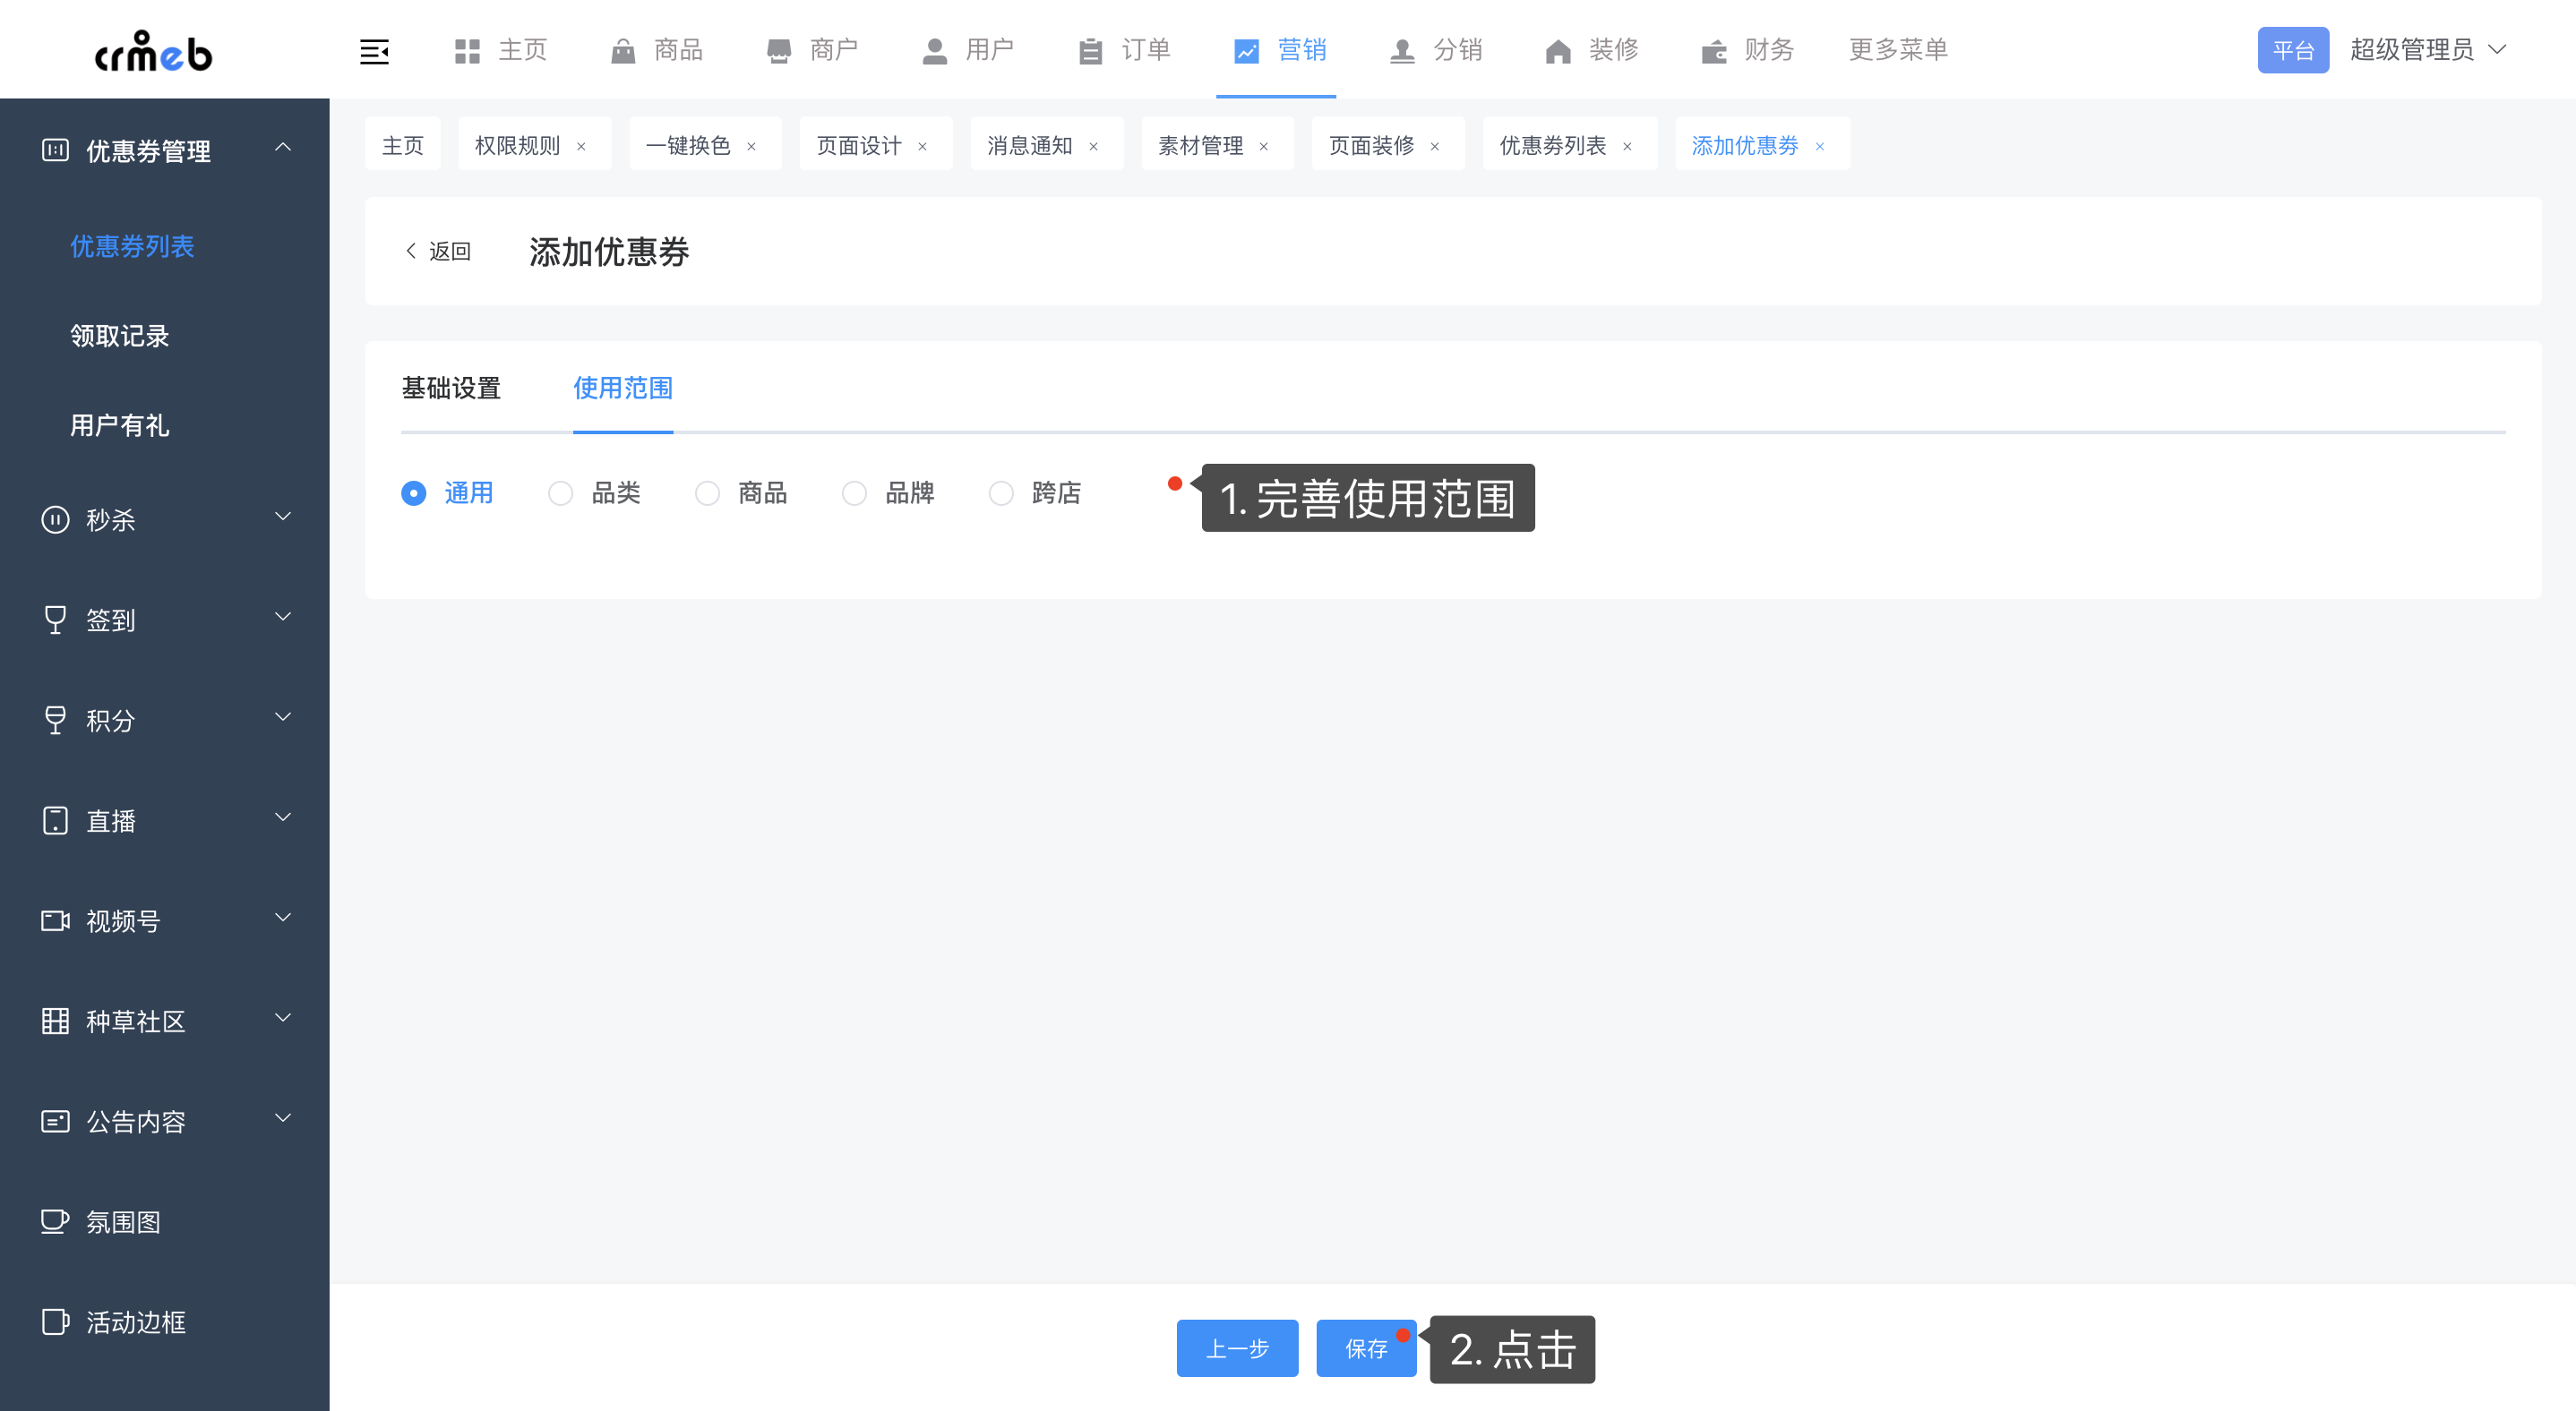Select the 跨店 radio button
The image size is (2576, 1411).
[x=1001, y=492]
